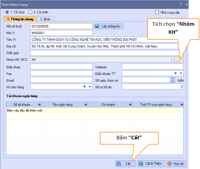Open Nhóm KH, NCC ellipsis picker
This screenshot has height=169, width=200.
(179, 60)
